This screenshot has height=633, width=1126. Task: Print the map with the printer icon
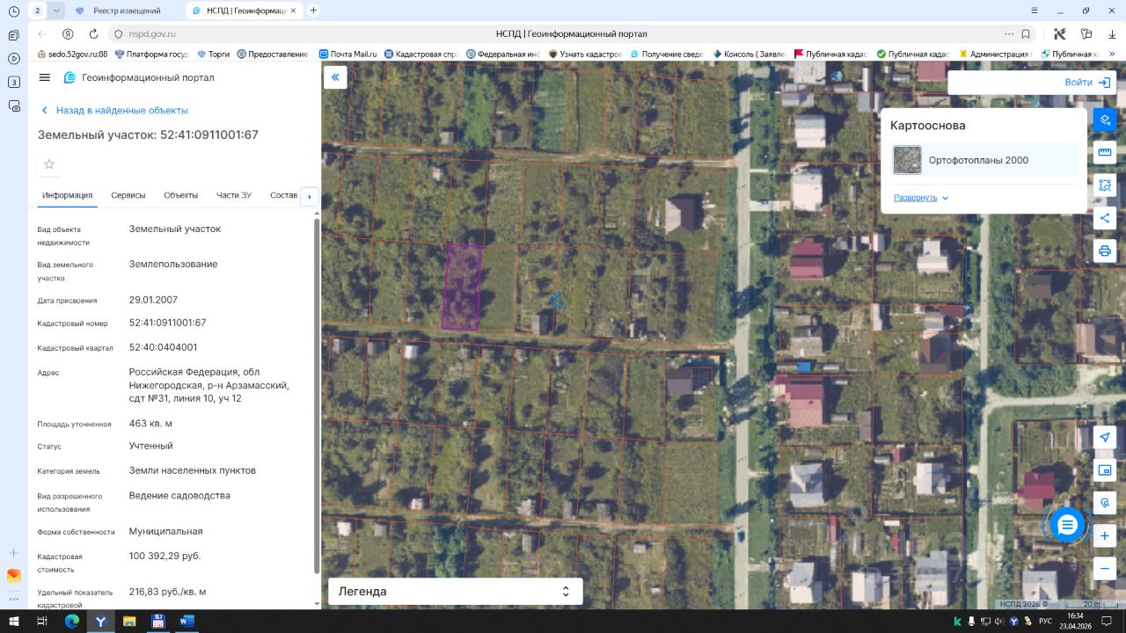(x=1105, y=251)
